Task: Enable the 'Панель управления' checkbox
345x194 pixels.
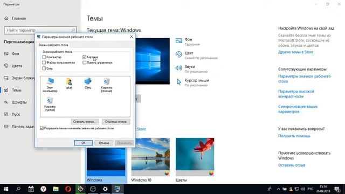Action: (x=84, y=63)
